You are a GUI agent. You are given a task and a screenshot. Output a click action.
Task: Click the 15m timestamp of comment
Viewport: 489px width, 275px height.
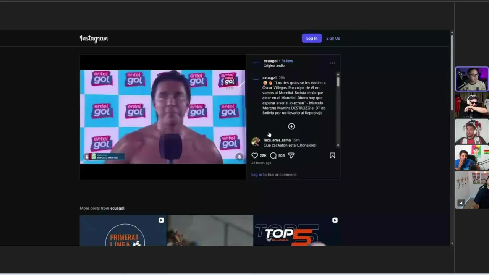(x=296, y=140)
